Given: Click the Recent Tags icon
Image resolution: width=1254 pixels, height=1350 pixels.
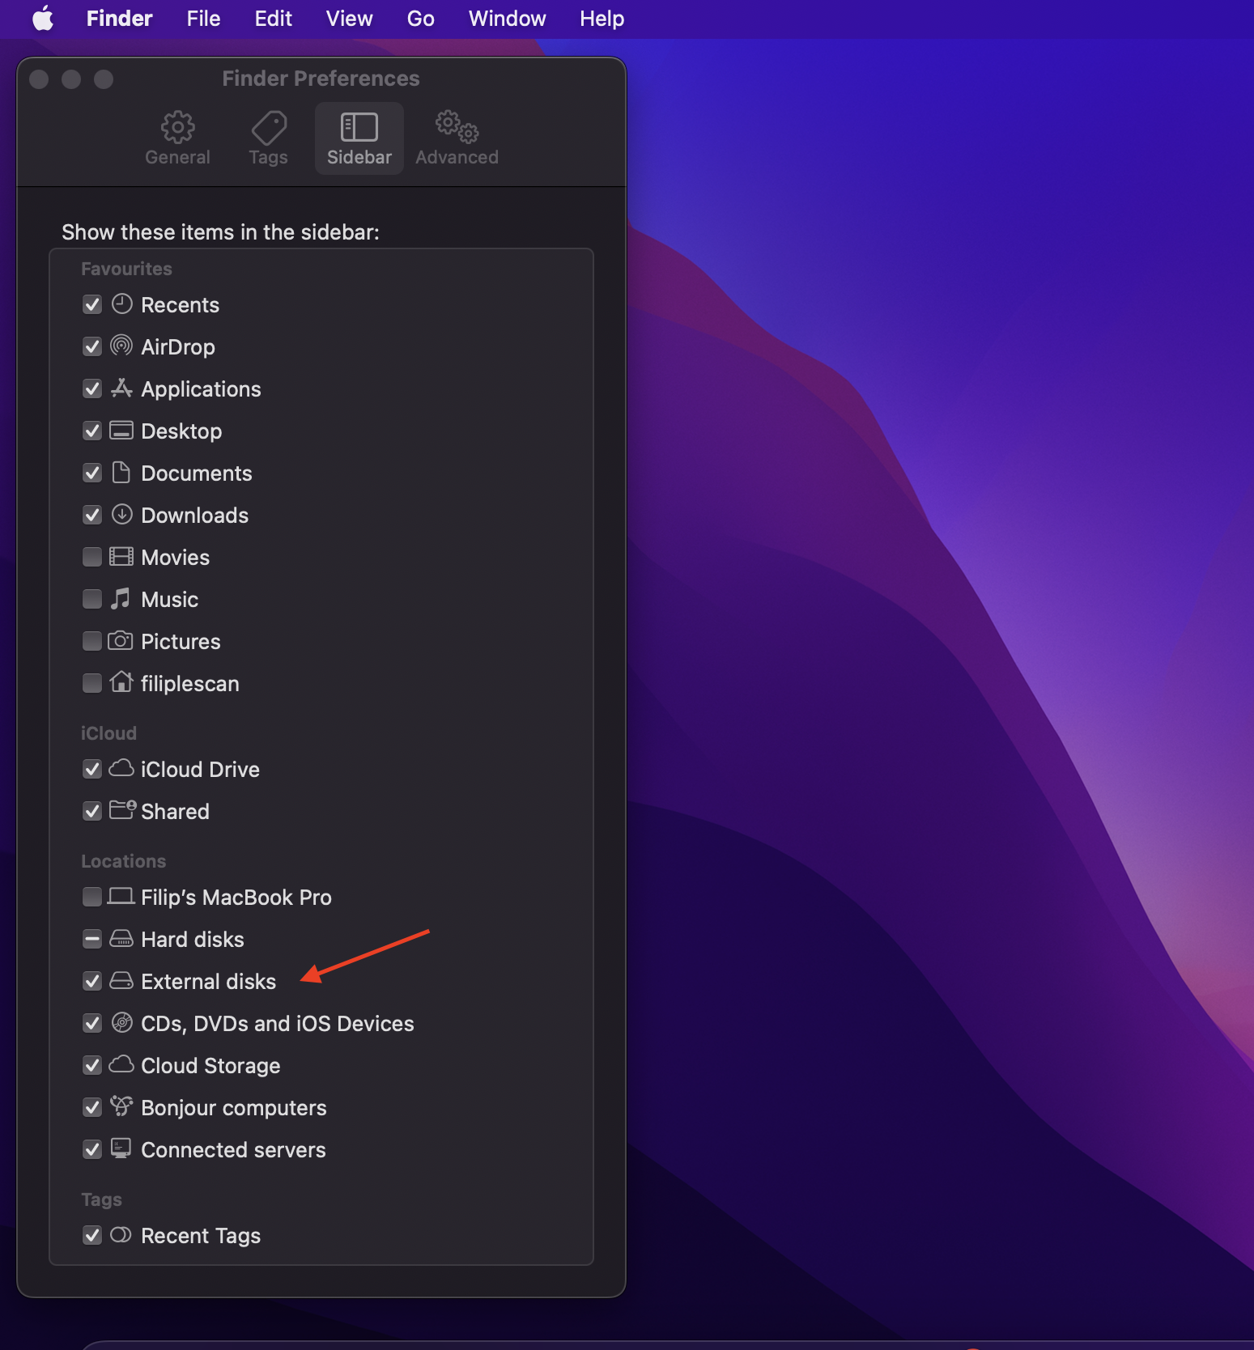Looking at the screenshot, I should 121,1235.
